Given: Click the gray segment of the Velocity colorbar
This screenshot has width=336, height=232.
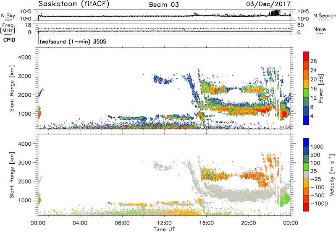Looking at the screenshot, I should tap(306, 175).
